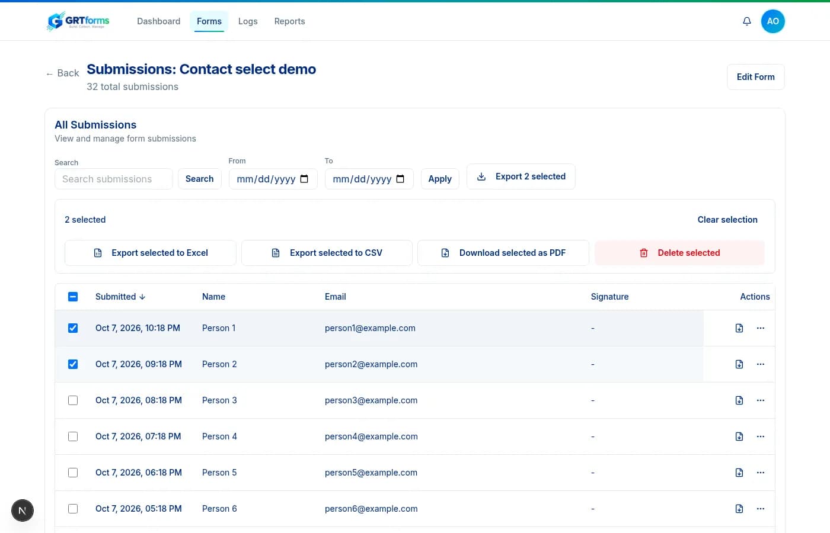Click the GRTforms logo
The image size is (830, 533).
coord(78,21)
